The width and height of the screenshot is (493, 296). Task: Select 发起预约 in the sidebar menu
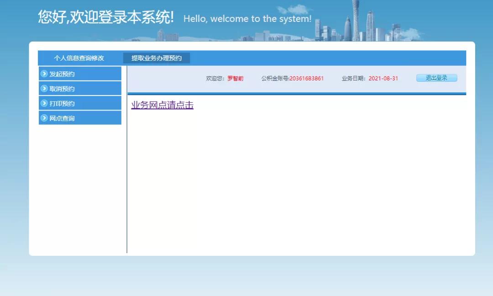(62, 74)
